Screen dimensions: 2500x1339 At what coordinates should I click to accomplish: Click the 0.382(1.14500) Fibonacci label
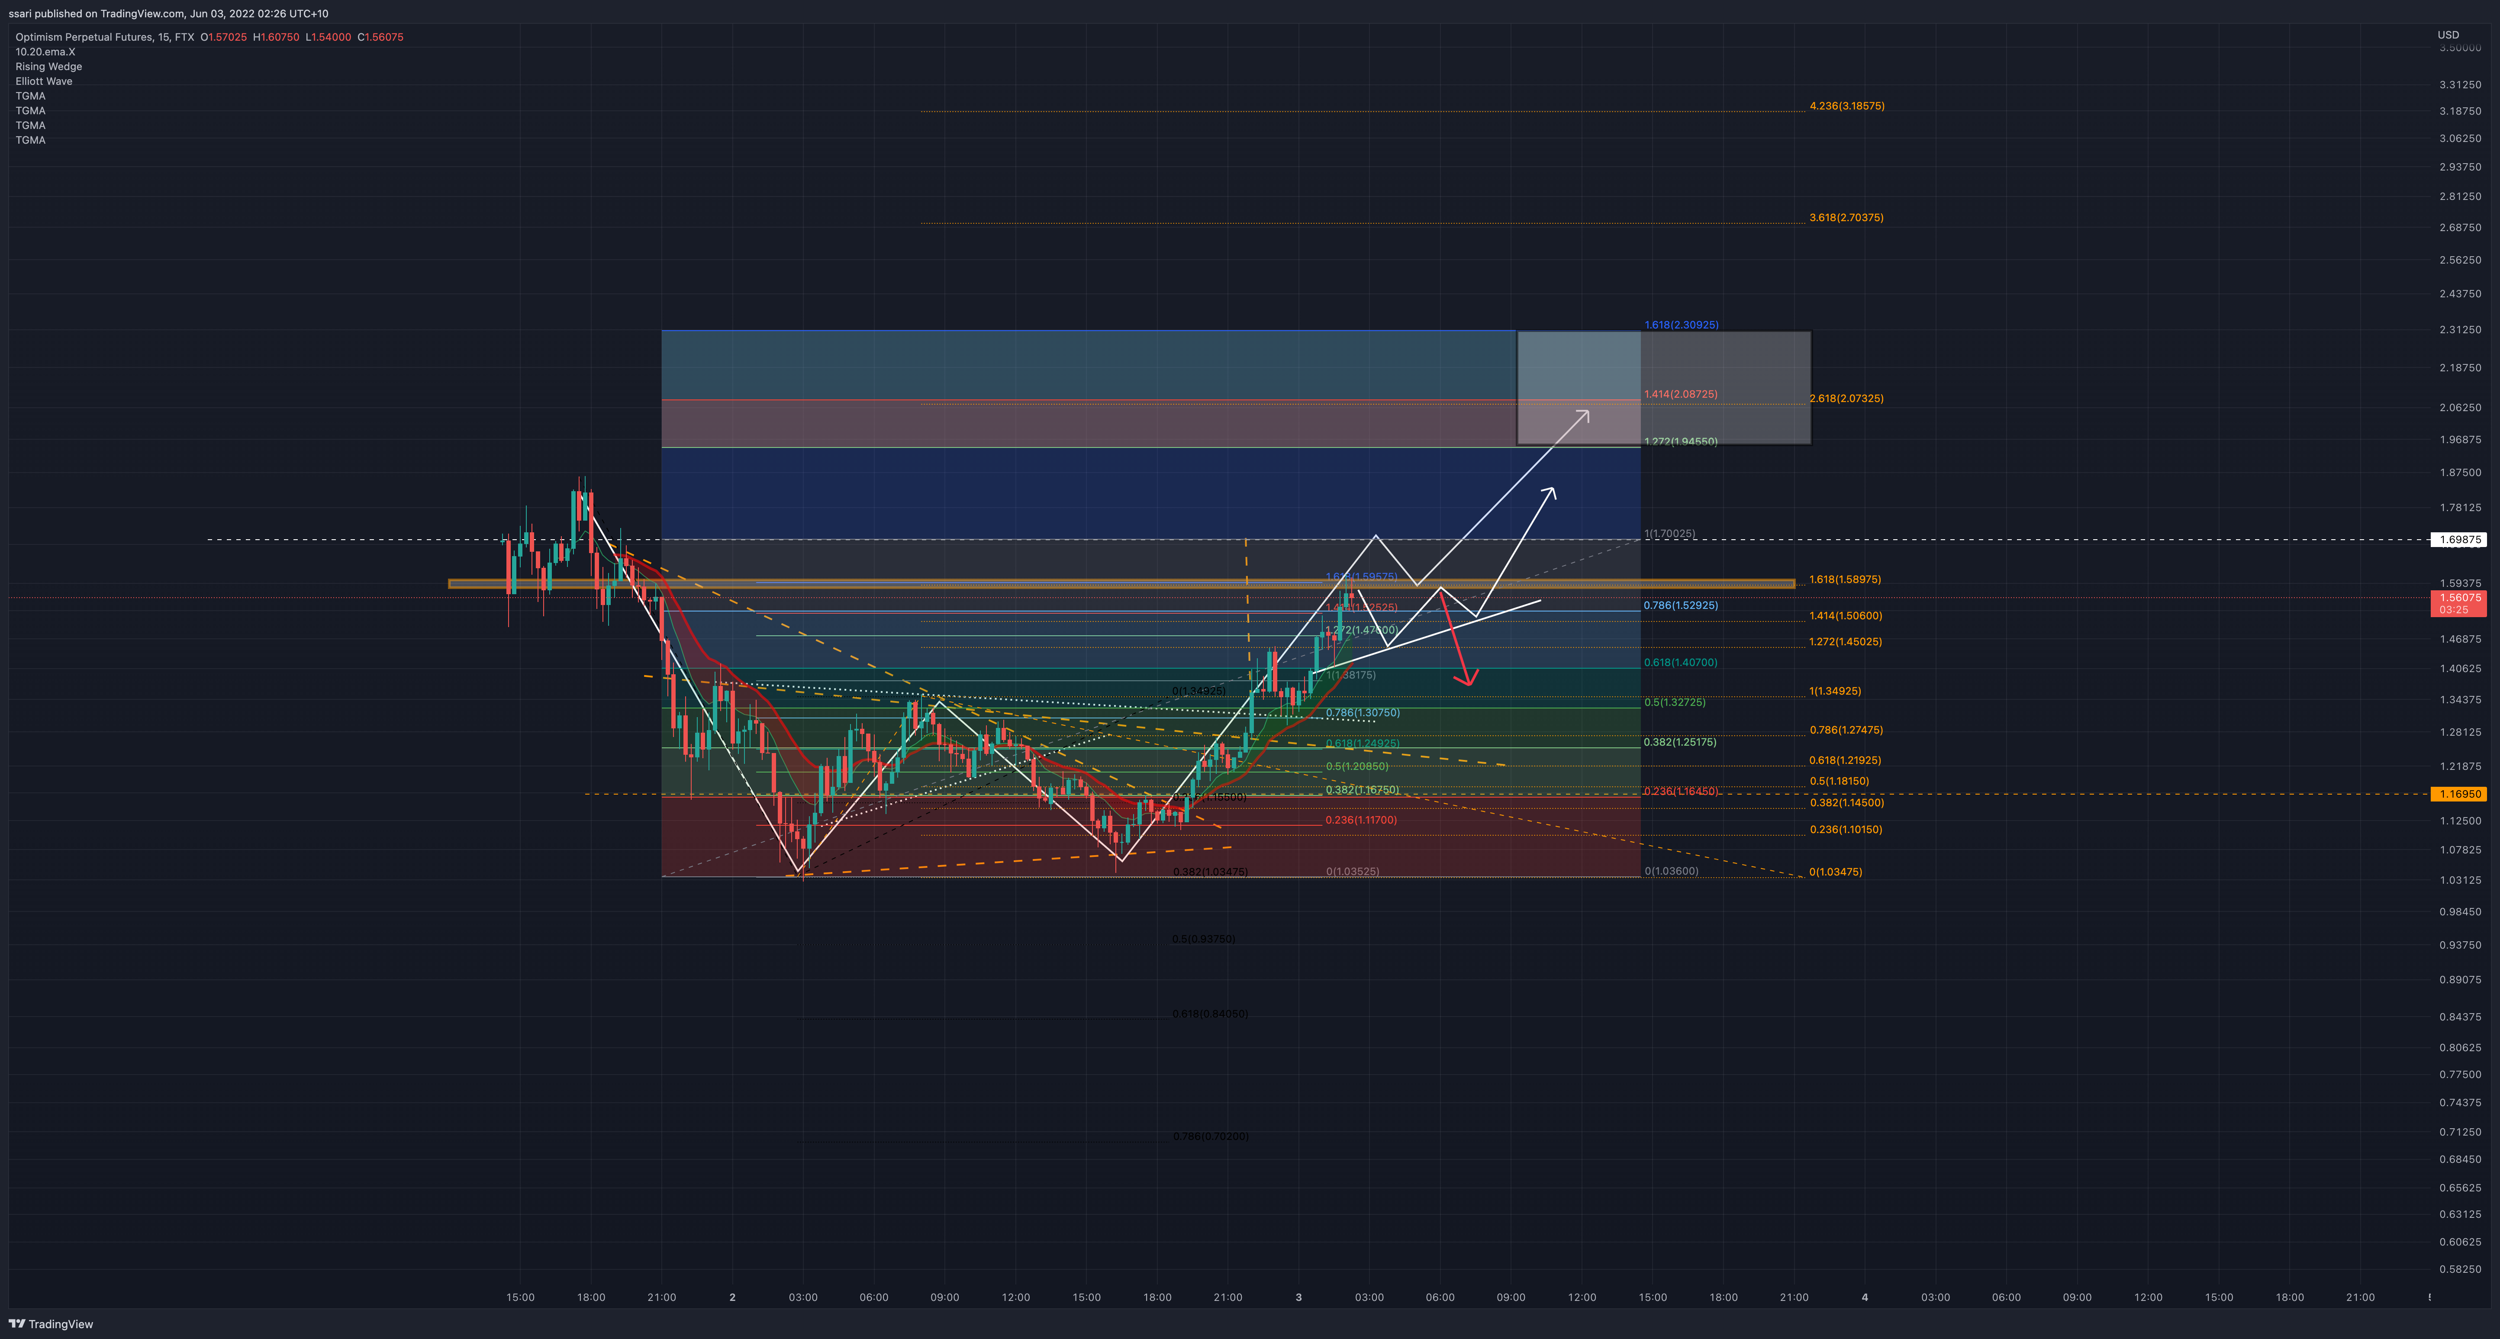pyautogui.click(x=1846, y=802)
